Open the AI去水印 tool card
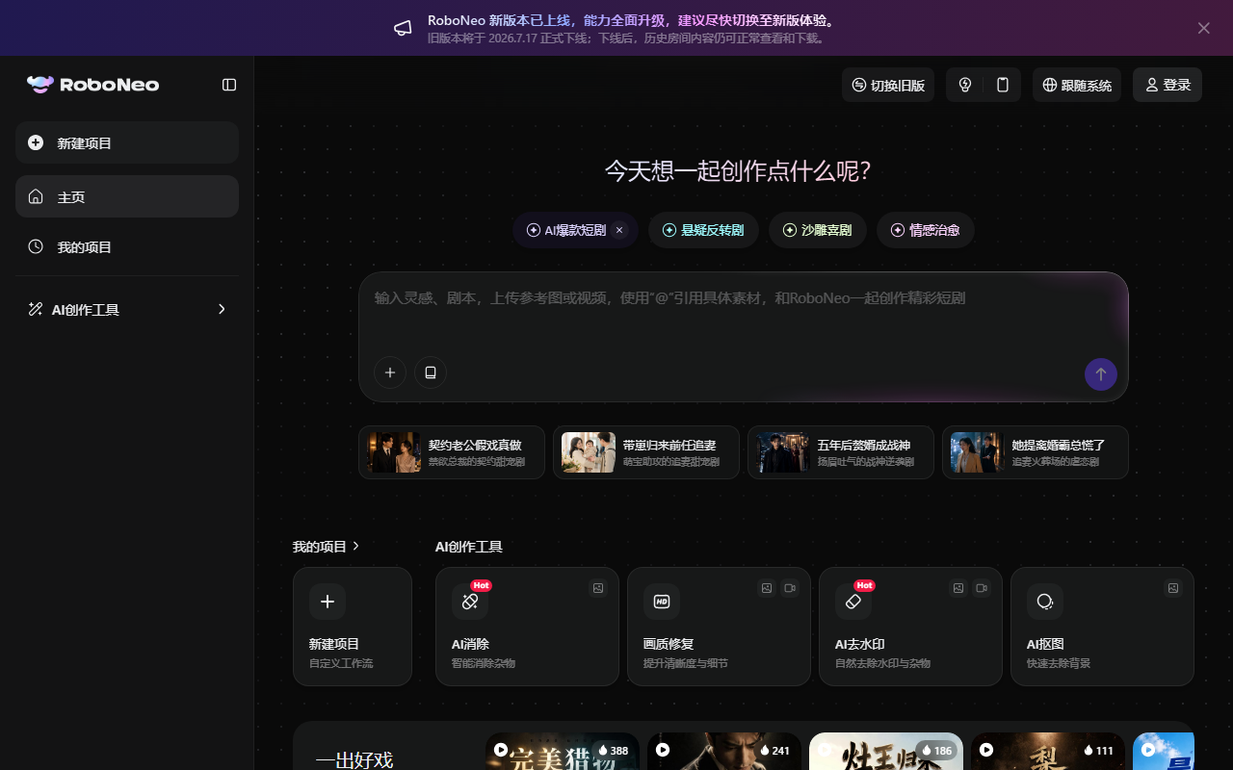 pyautogui.click(x=910, y=627)
